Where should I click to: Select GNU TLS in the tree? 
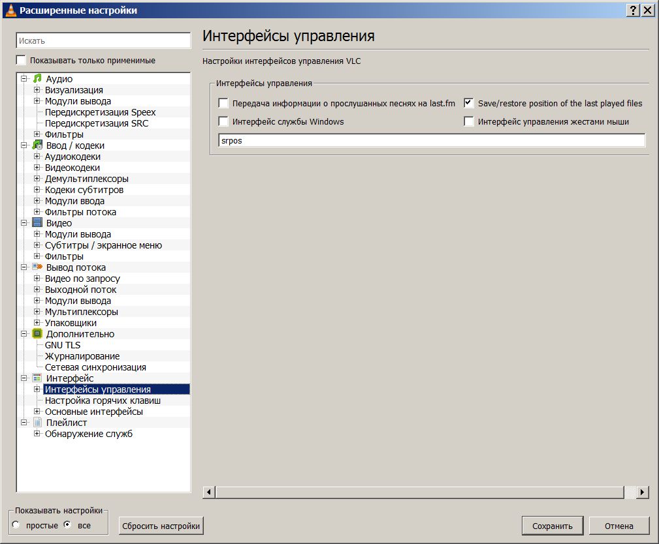(x=63, y=345)
